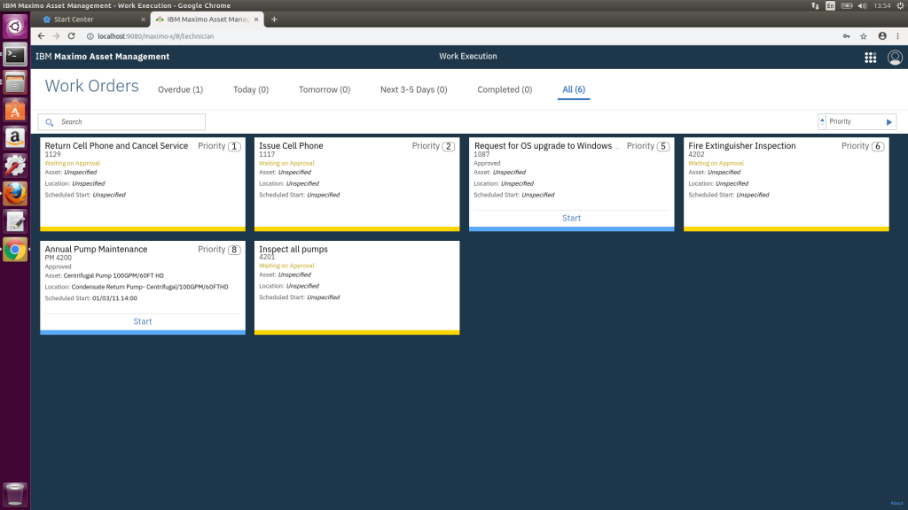Bookmark this page with the star
This screenshot has width=908, height=510.
click(864, 35)
